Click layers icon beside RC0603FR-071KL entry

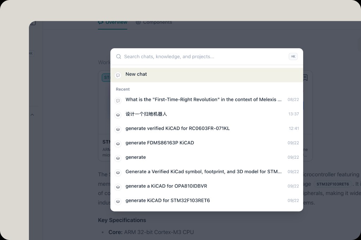coord(118,130)
